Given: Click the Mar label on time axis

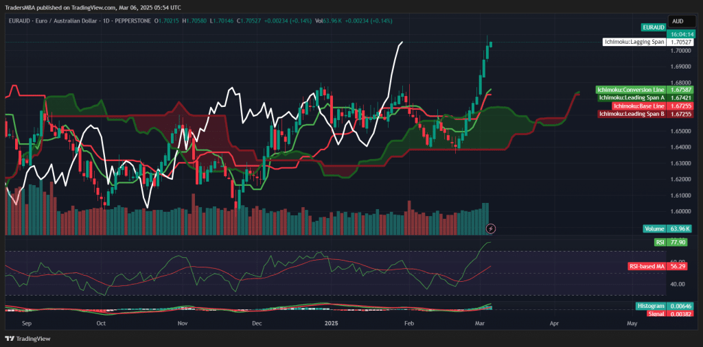Looking at the screenshot, I should [x=481, y=322].
